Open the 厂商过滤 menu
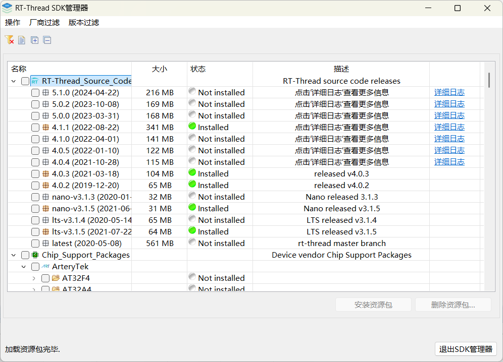The image size is (503, 362). click(44, 22)
